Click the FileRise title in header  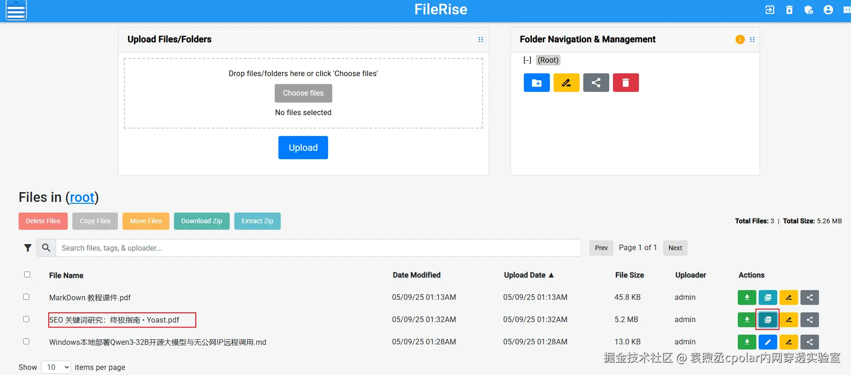(x=441, y=9)
